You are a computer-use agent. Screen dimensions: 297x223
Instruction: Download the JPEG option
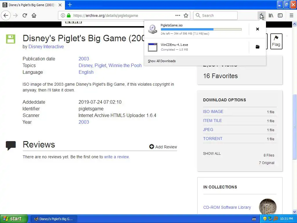click(208, 130)
